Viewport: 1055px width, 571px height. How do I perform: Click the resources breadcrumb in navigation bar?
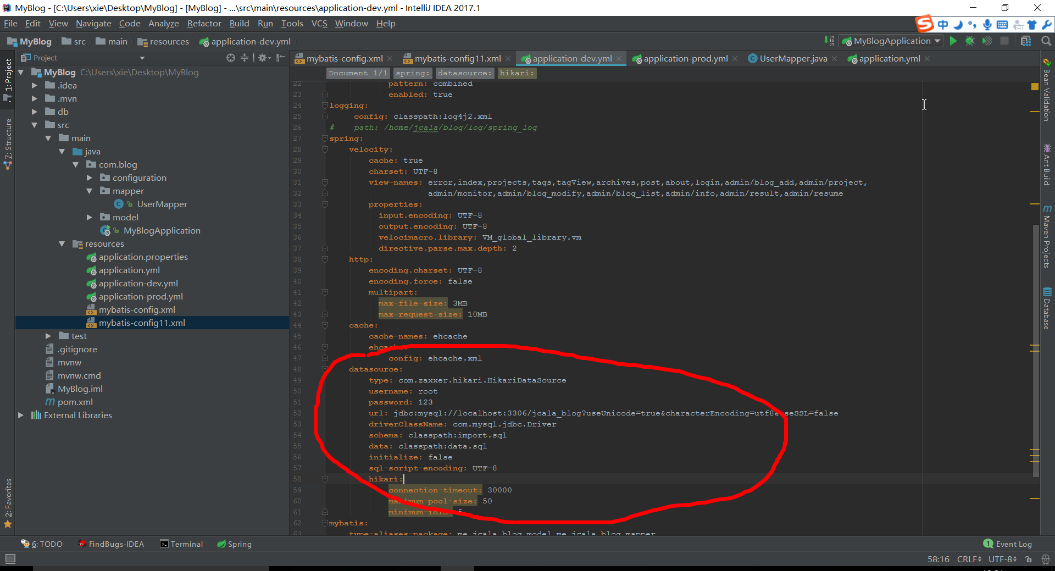point(163,42)
